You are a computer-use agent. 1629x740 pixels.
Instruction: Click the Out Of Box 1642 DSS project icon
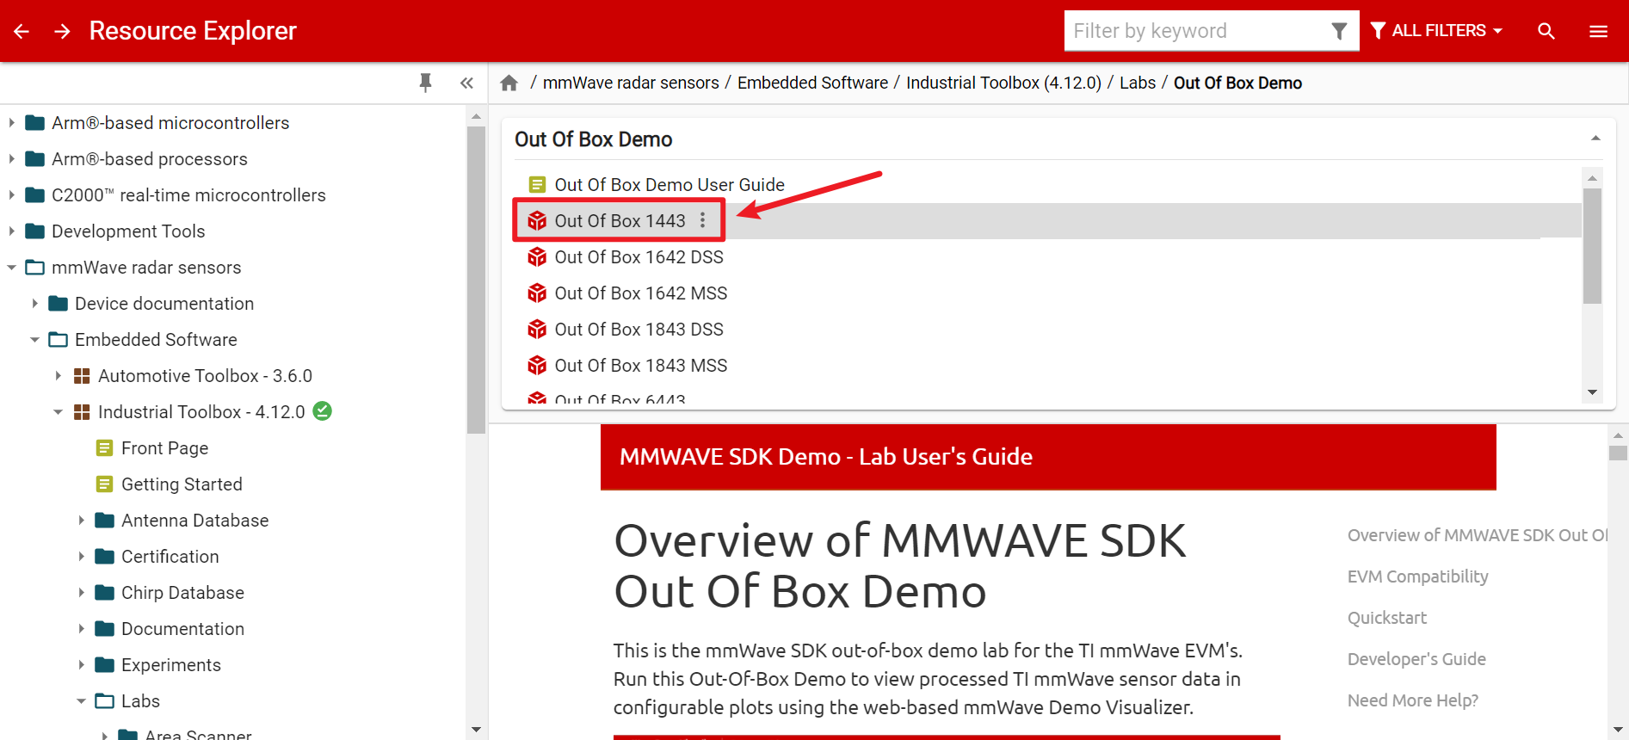[x=537, y=256]
